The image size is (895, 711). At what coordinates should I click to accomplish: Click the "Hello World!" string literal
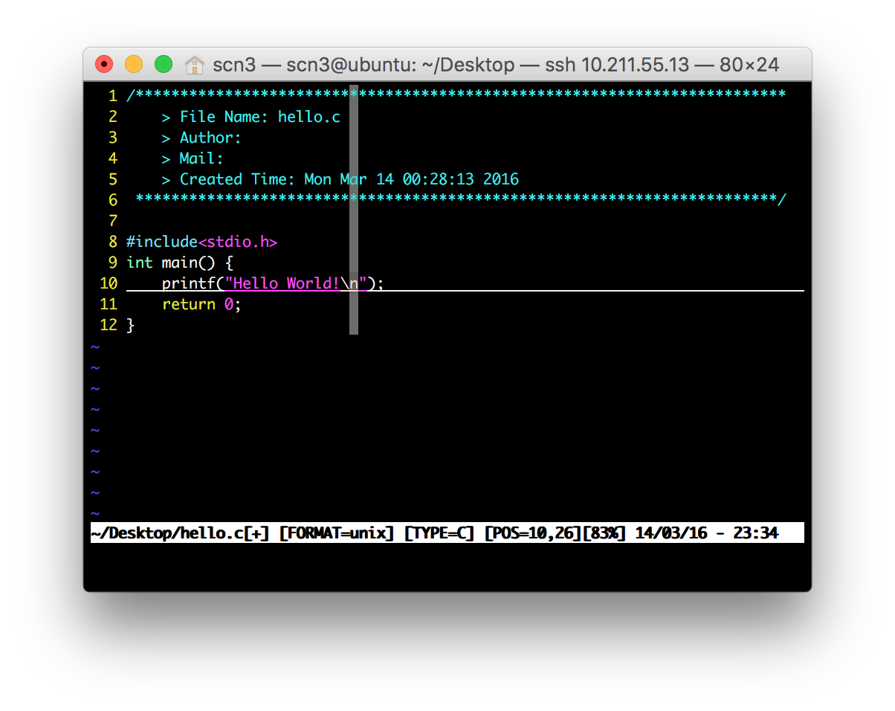point(296,283)
